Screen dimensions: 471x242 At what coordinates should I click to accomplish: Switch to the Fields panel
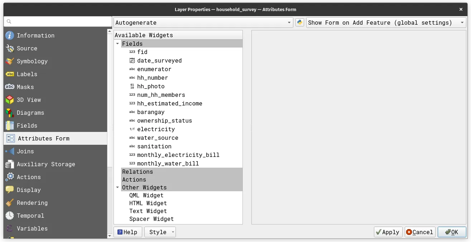27,125
